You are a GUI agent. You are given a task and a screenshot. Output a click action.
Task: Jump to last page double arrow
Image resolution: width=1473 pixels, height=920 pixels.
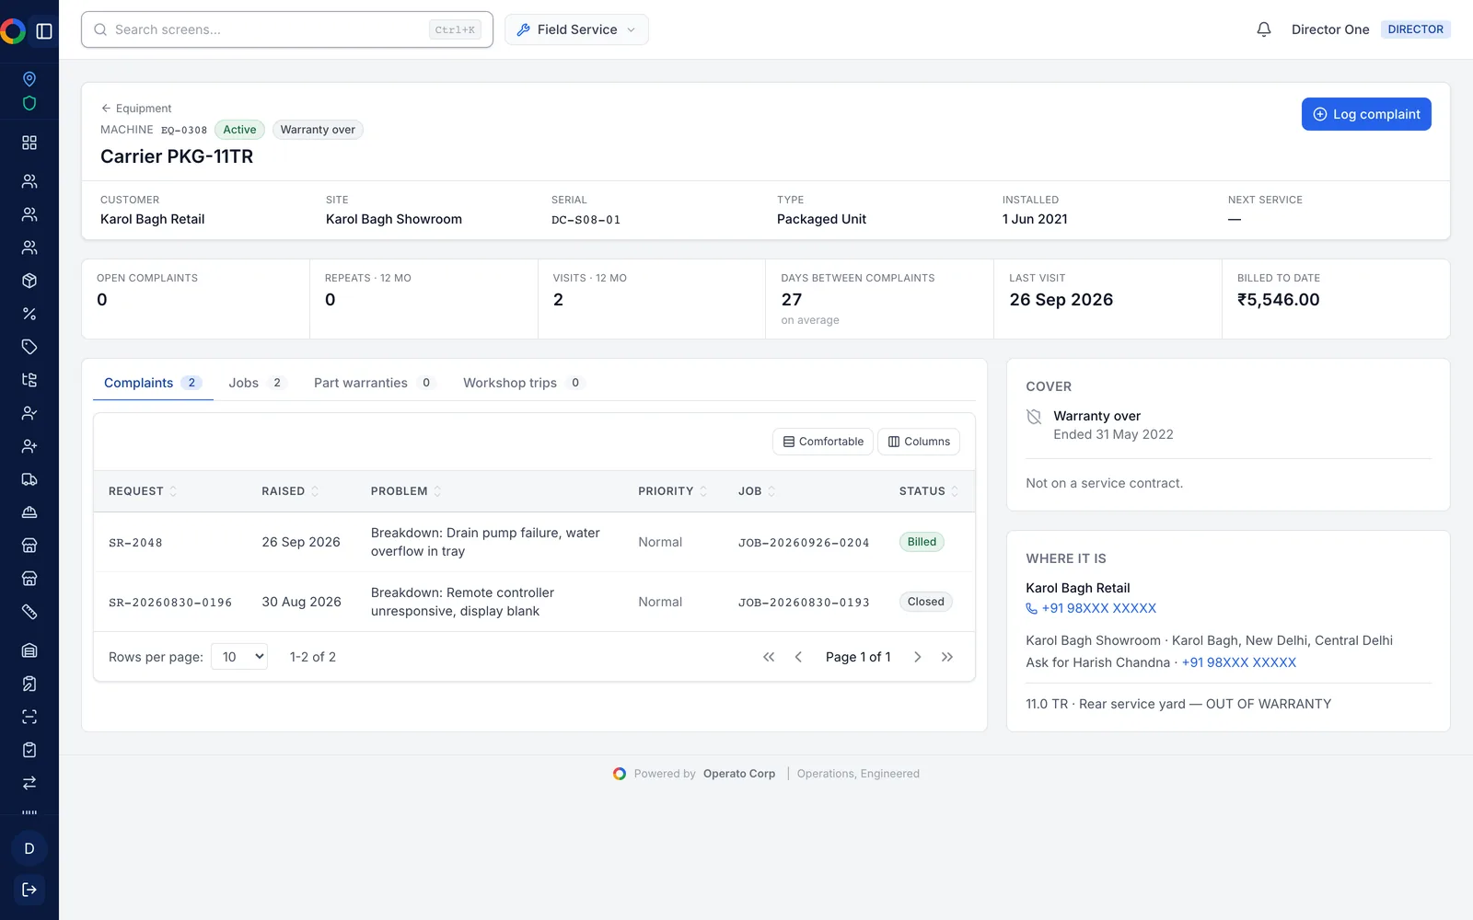pos(947,657)
